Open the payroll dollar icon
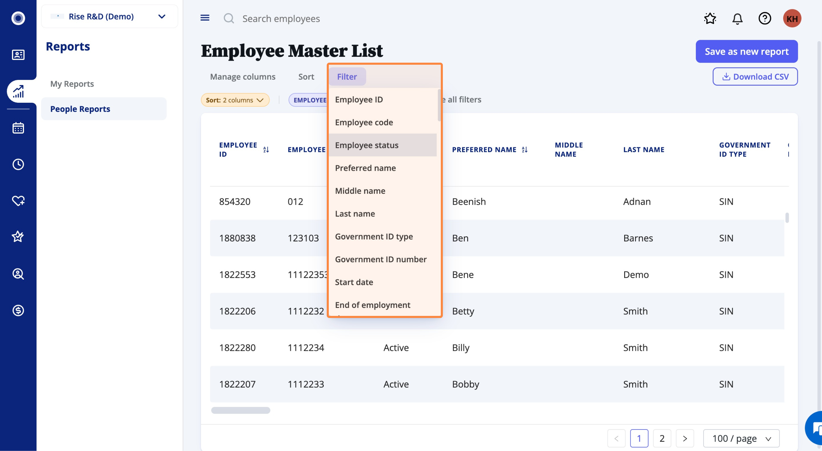The width and height of the screenshot is (822, 451). 18,310
